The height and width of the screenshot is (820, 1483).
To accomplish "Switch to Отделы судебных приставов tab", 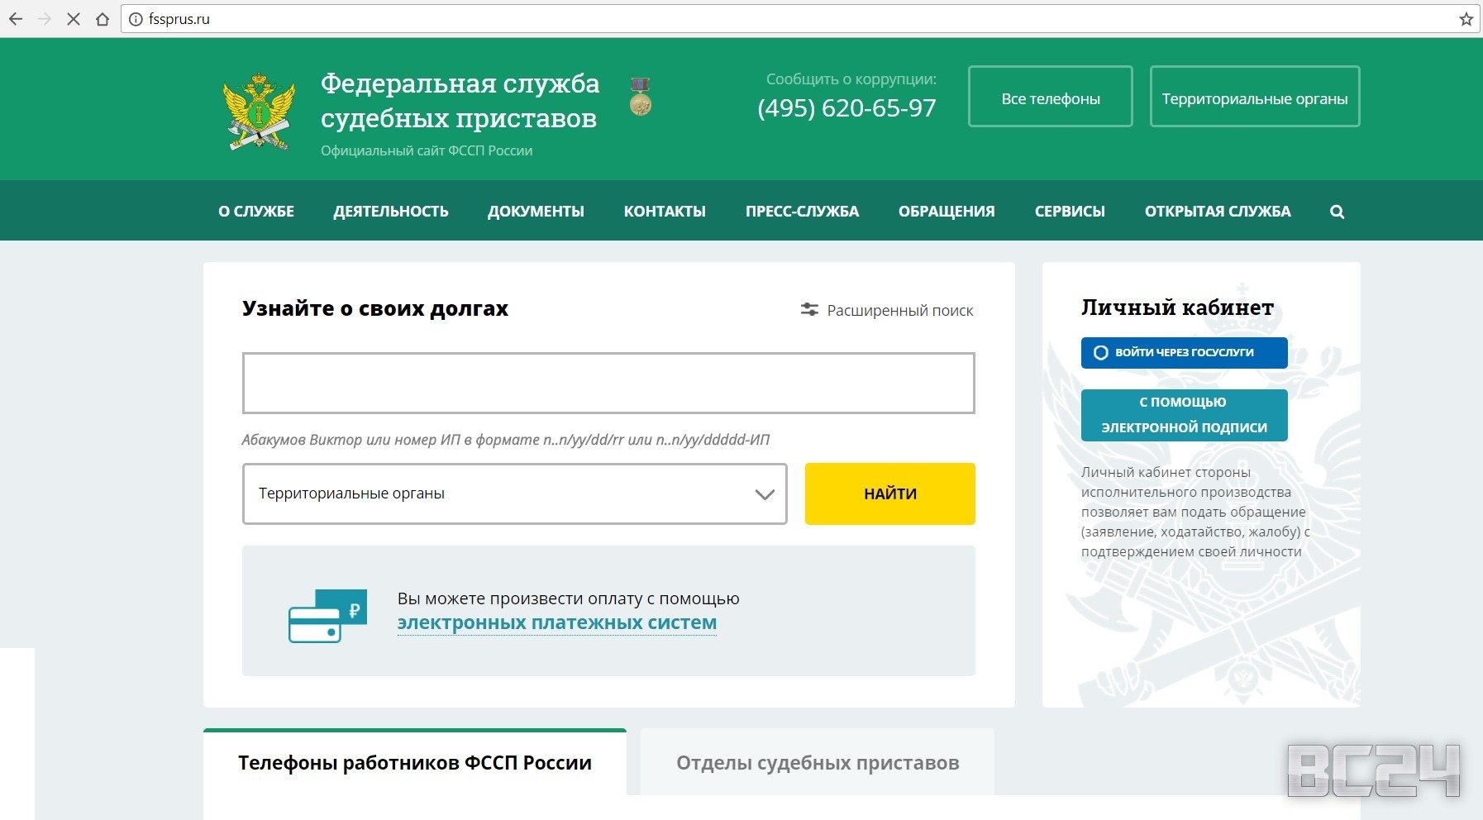I will tap(817, 763).
